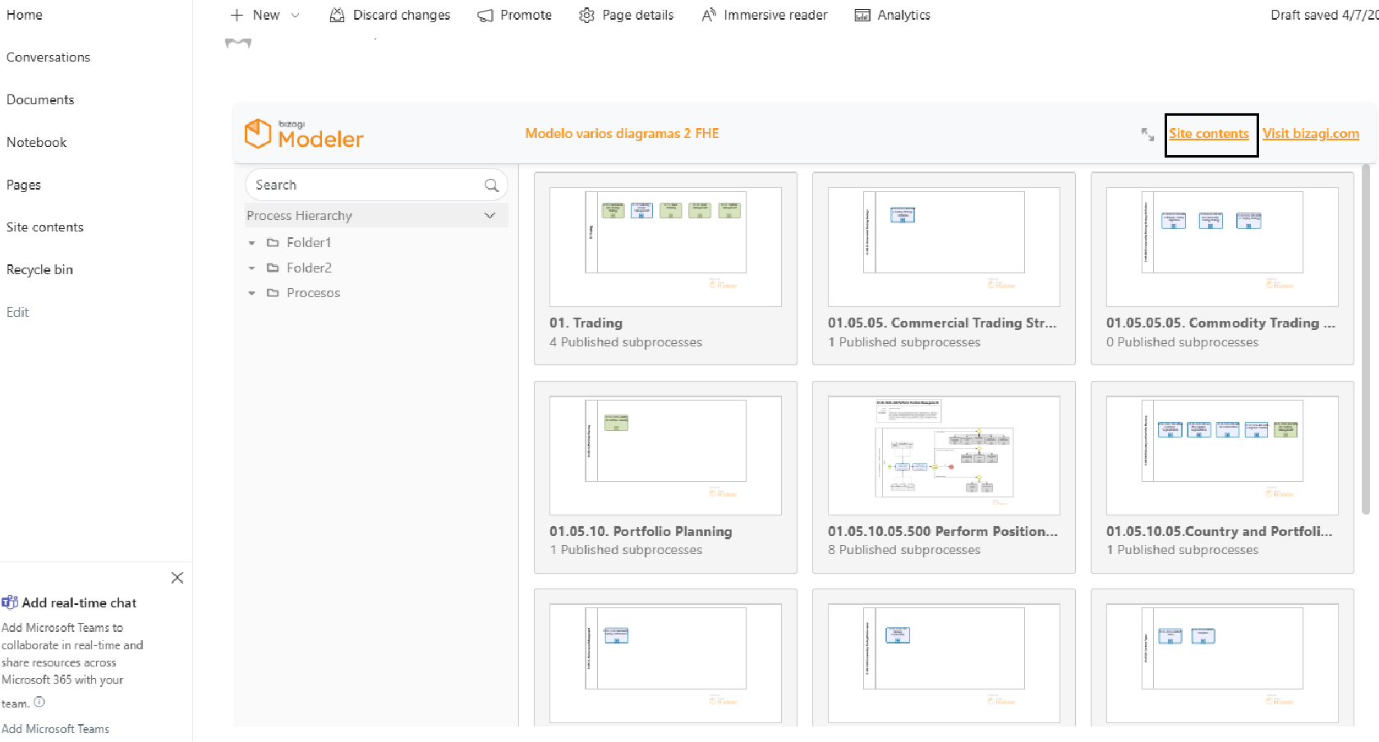Open 01.05.10.05.Country and Portfoli... thumbnail
The width and height of the screenshot is (1379, 742).
pos(1222,456)
